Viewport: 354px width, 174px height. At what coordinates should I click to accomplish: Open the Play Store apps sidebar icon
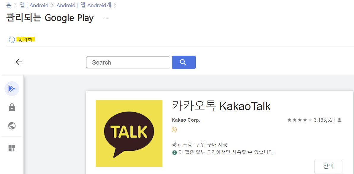[12, 89]
